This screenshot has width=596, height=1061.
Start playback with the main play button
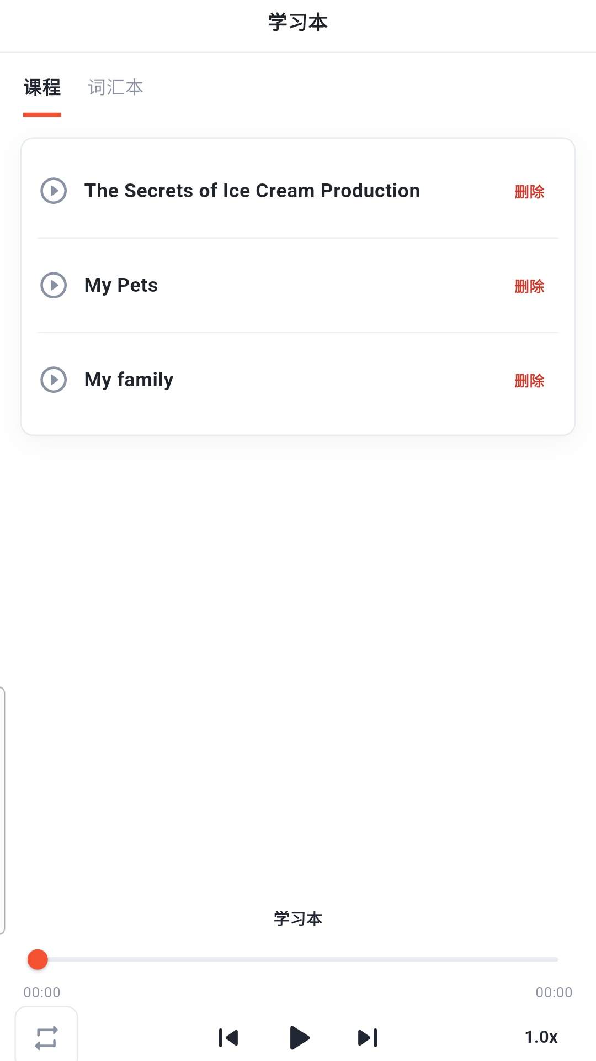[x=299, y=1037]
